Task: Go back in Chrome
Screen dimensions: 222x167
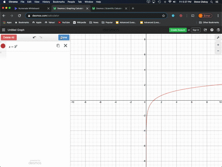Action: tap(4, 16)
